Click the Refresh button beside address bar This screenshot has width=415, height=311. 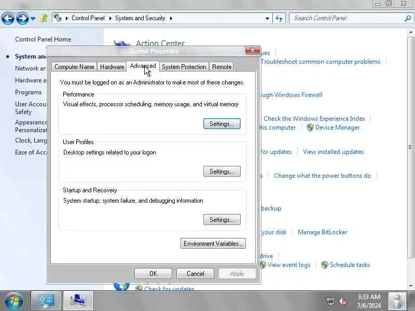(279, 18)
